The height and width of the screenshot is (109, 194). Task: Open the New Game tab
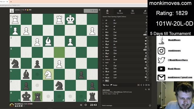click(120, 12)
